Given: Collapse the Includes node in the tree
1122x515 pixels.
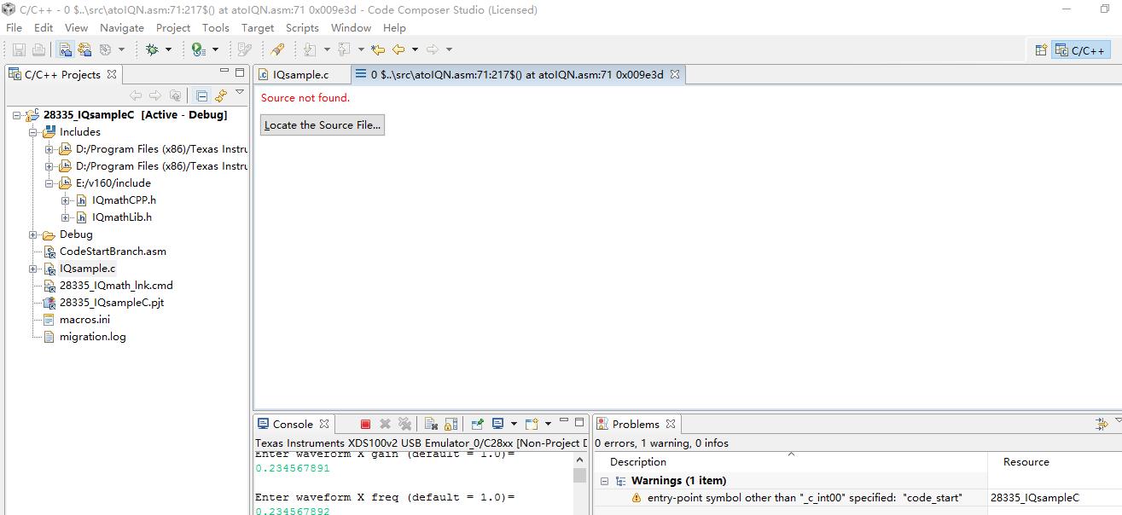Looking at the screenshot, I should (x=32, y=132).
